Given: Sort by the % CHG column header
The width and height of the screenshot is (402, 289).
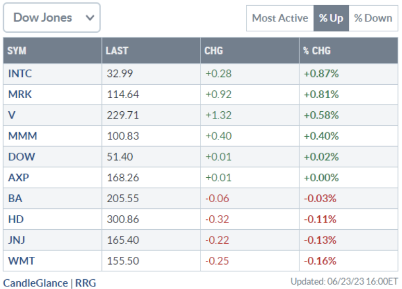Looking at the screenshot, I should click(317, 51).
